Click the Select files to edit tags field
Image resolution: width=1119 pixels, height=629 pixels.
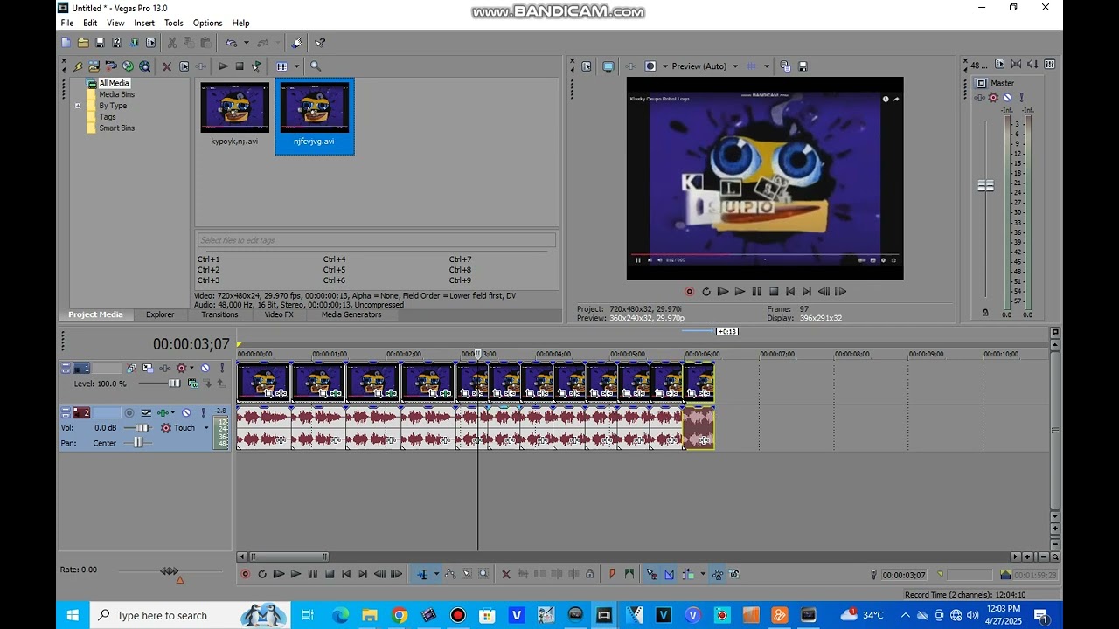(376, 240)
